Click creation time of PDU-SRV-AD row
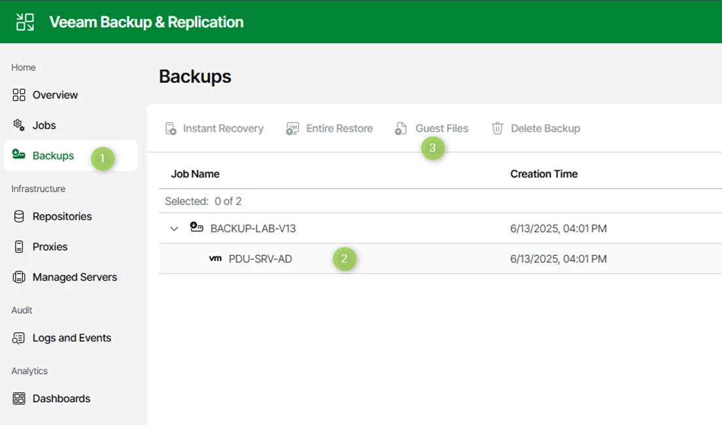 click(x=559, y=259)
